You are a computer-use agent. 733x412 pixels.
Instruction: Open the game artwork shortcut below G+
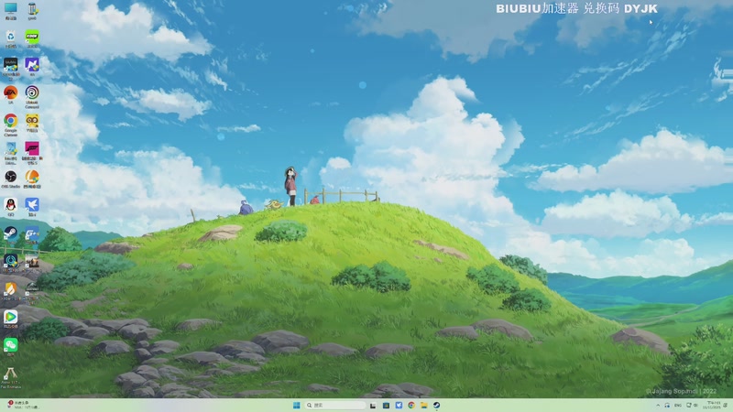coord(32,263)
